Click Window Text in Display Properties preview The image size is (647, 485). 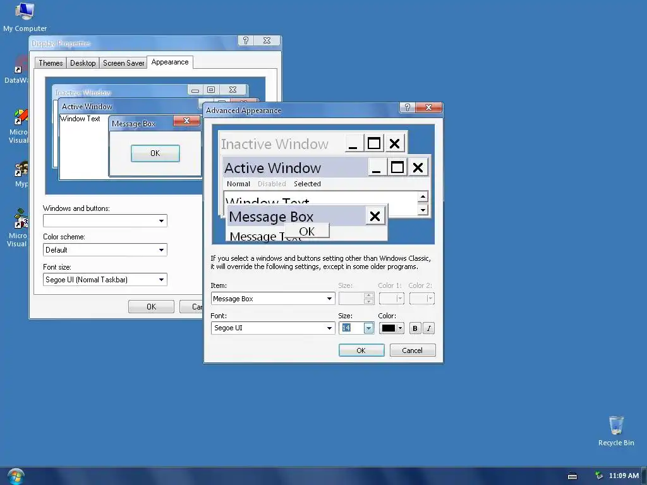coord(80,119)
